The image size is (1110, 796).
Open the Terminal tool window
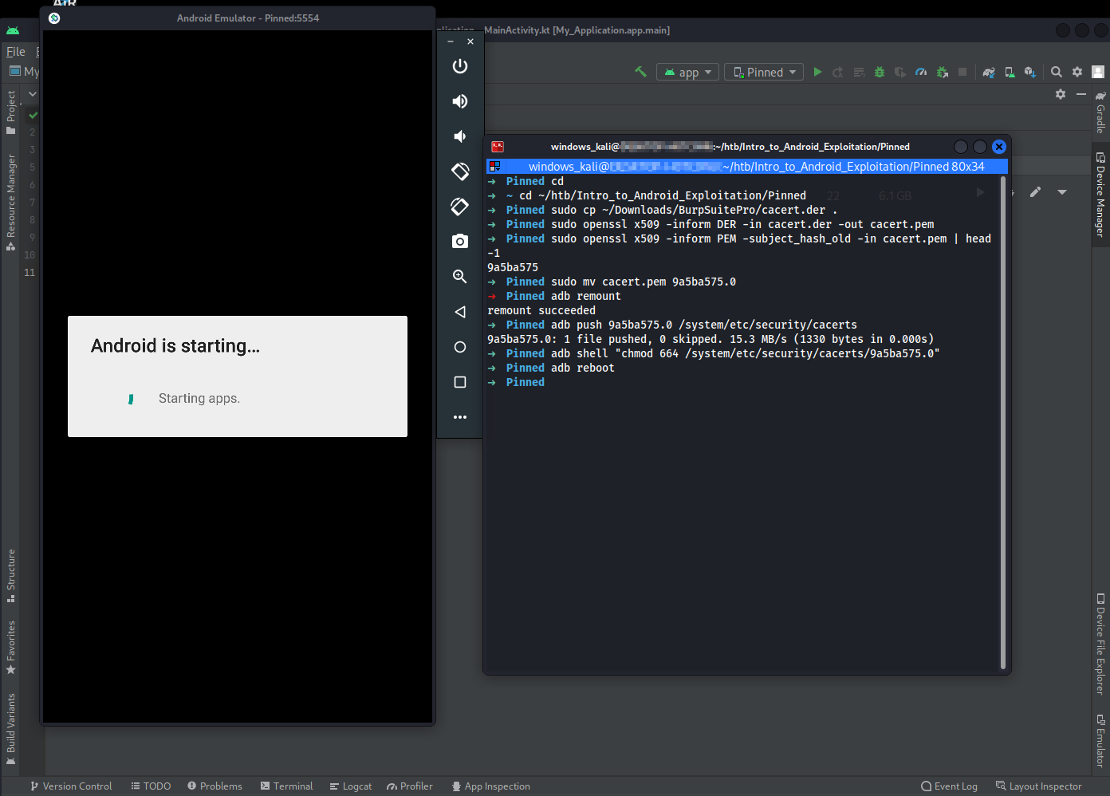pyautogui.click(x=286, y=786)
